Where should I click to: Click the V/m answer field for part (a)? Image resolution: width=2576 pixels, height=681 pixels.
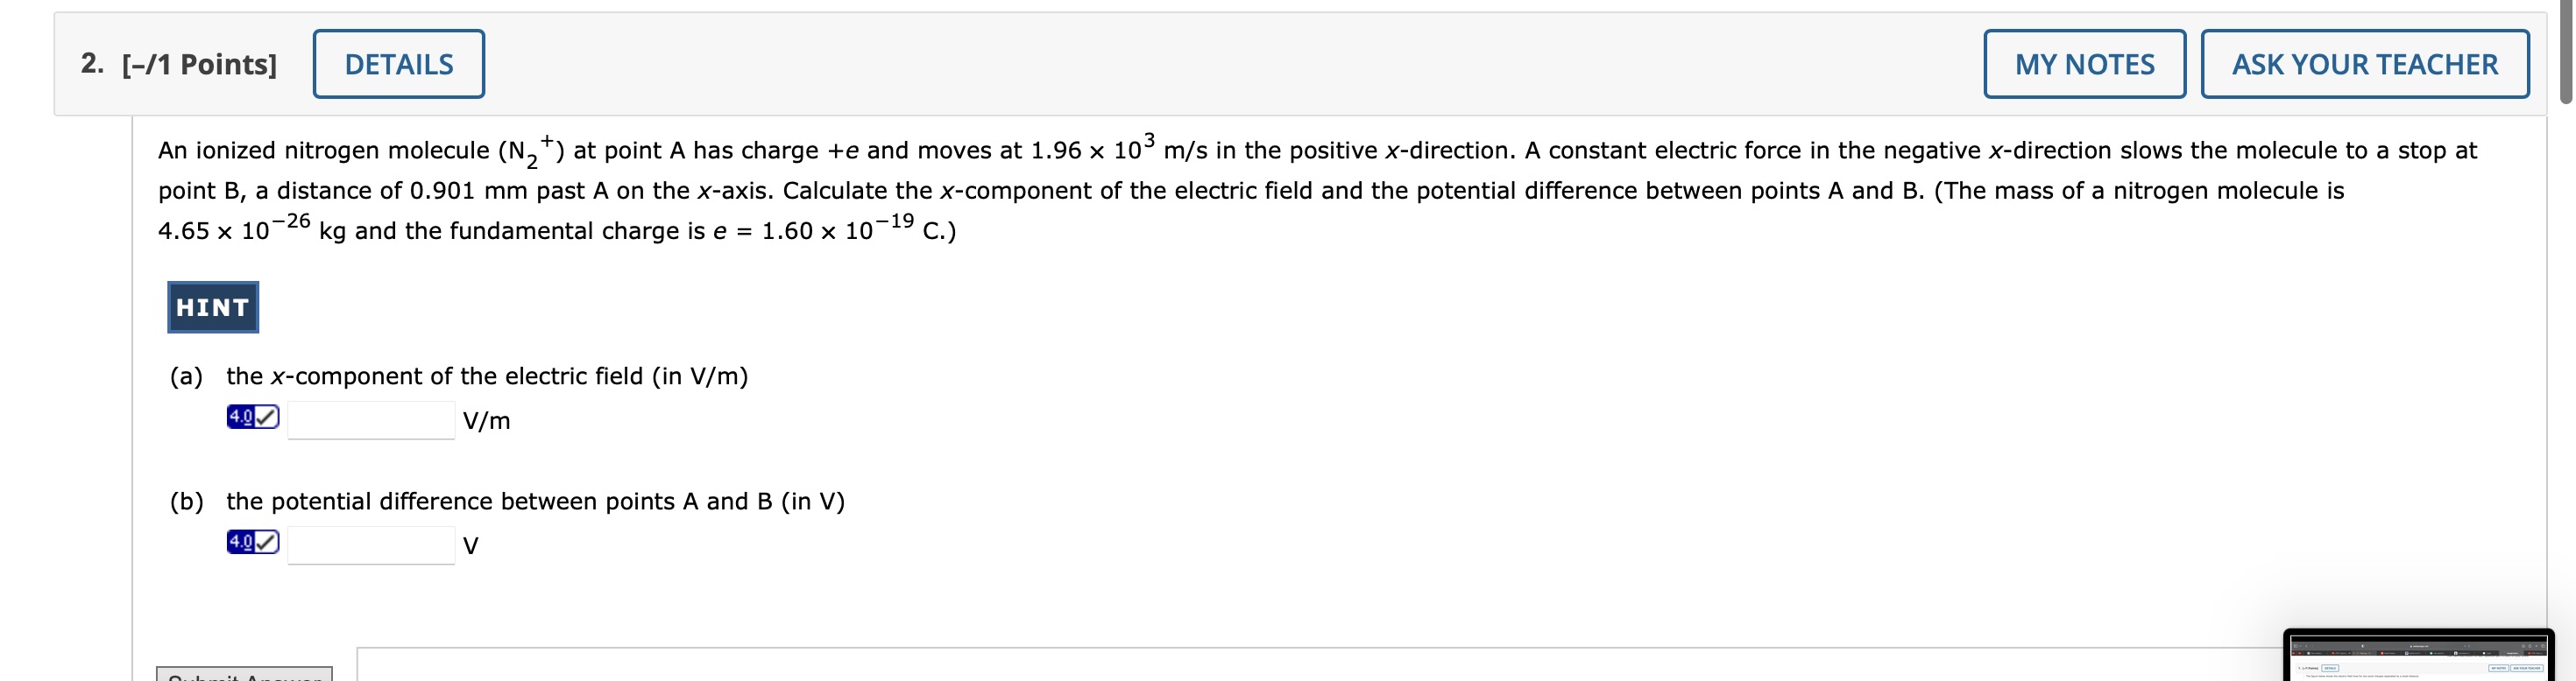coord(370,419)
